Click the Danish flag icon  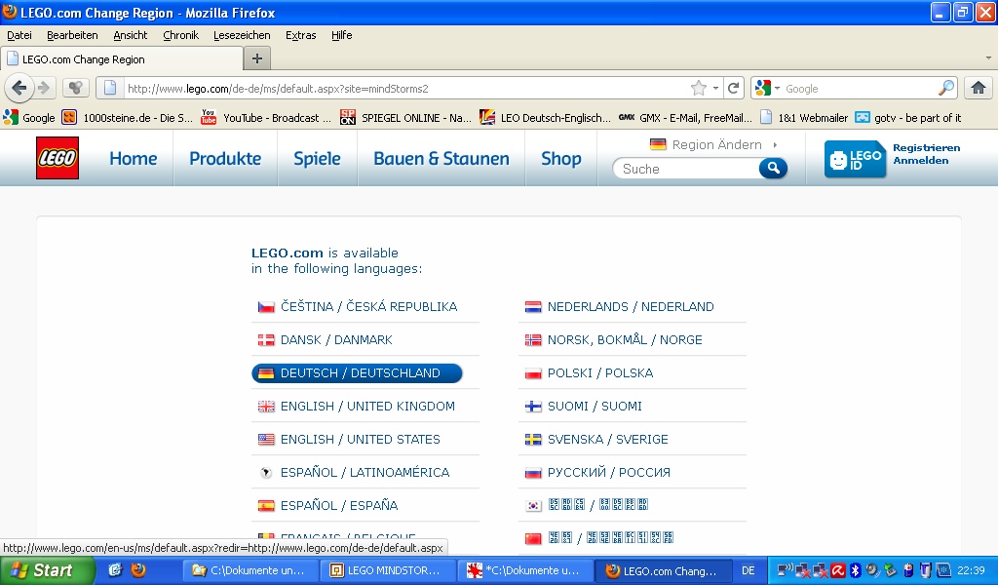[x=266, y=340]
